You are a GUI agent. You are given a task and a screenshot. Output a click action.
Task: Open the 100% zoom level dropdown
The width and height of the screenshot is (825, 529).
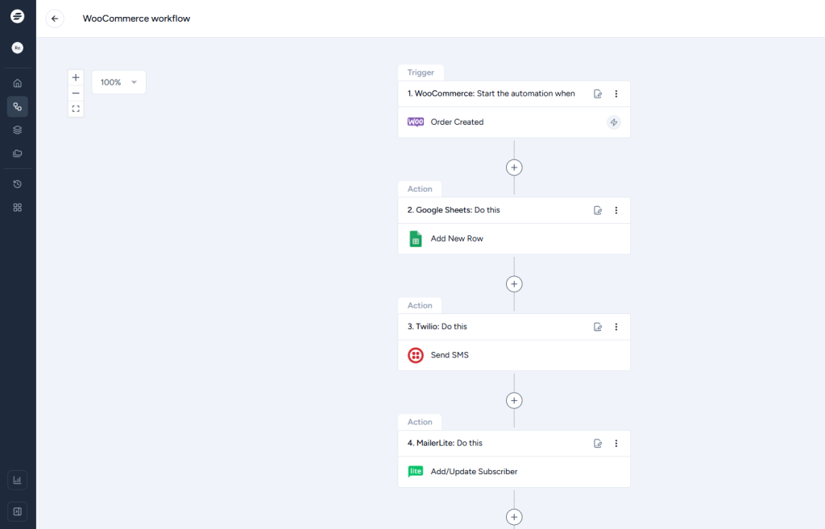click(119, 82)
